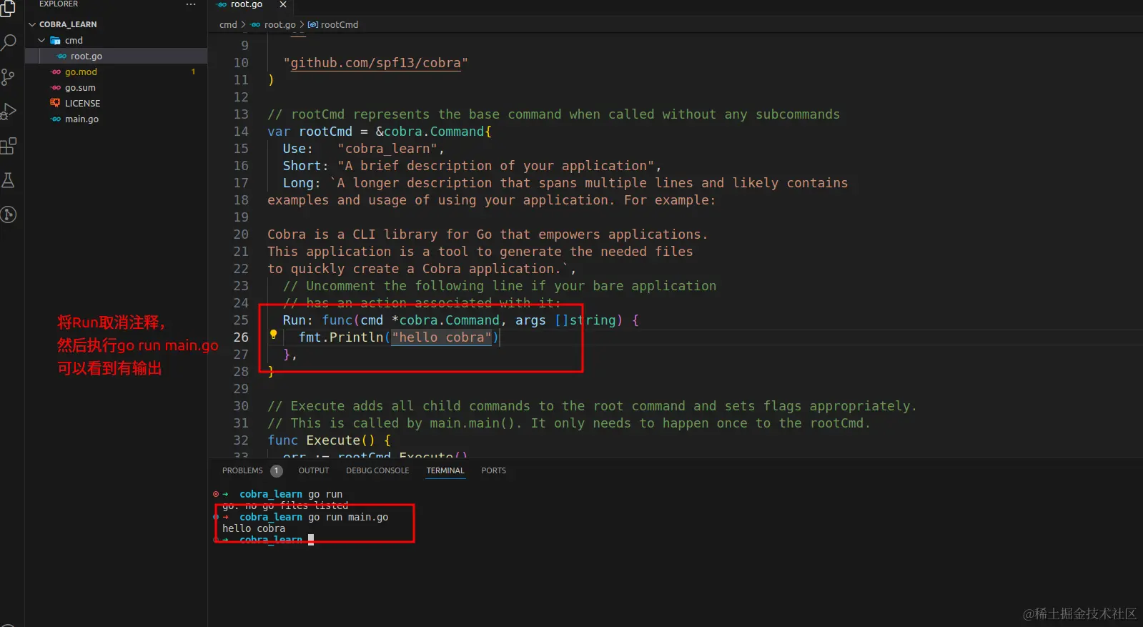Screen dimensions: 1143x627
Task: Place cursor in 'func Execute()' line
Action: 329,440
